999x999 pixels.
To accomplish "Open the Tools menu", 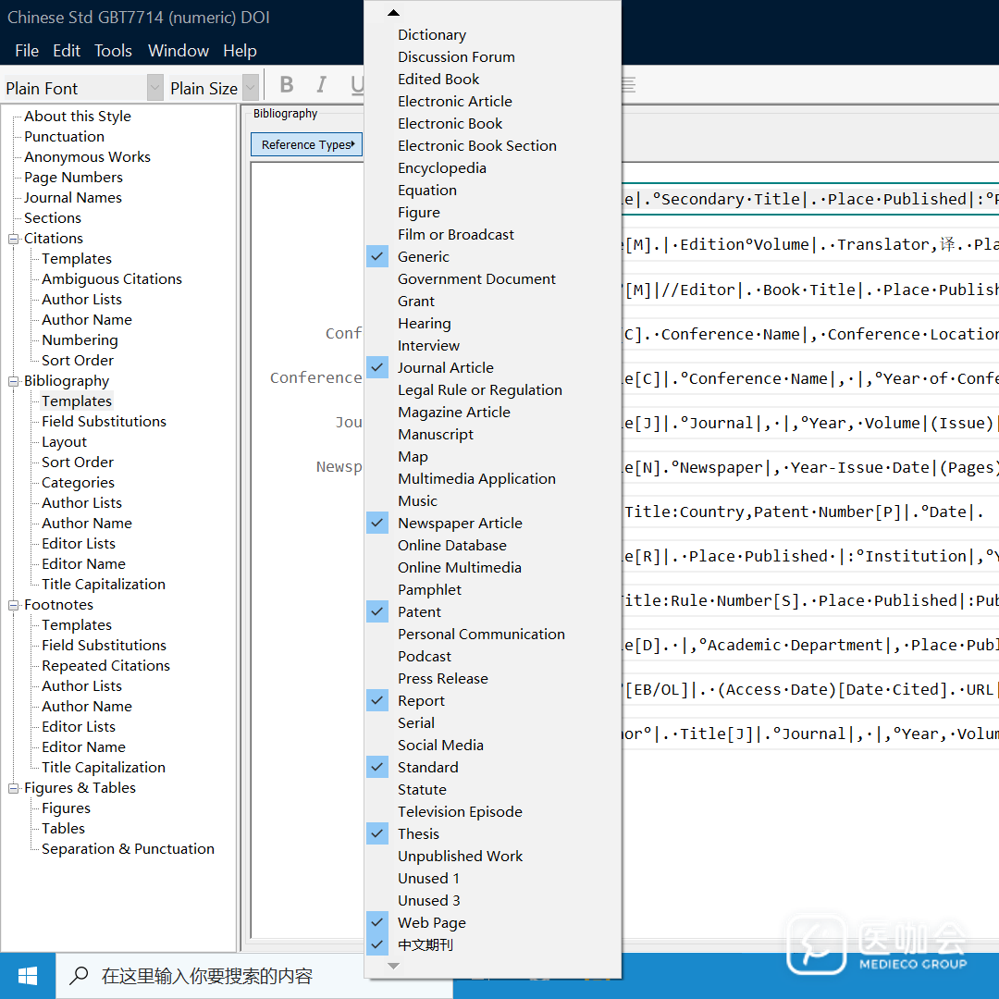I will click(x=113, y=51).
